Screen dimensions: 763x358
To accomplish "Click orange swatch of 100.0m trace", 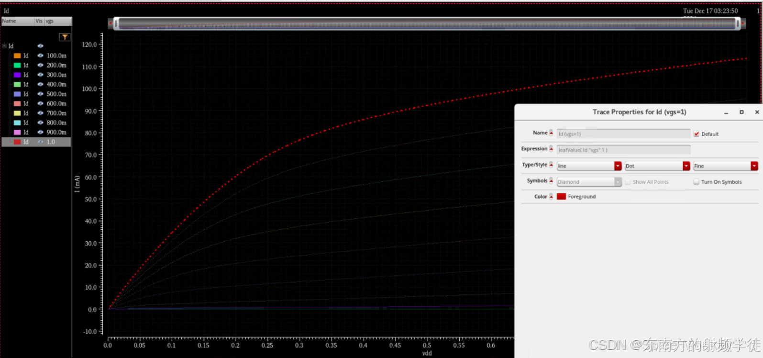I will click(x=17, y=56).
